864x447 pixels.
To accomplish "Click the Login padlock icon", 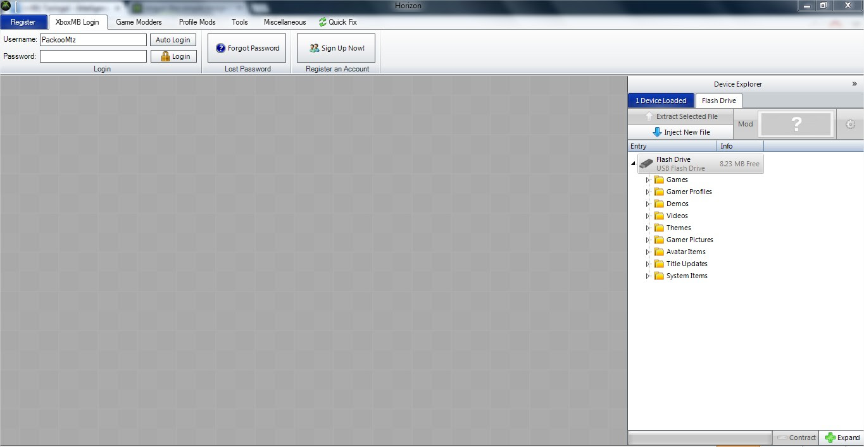I will [x=165, y=56].
